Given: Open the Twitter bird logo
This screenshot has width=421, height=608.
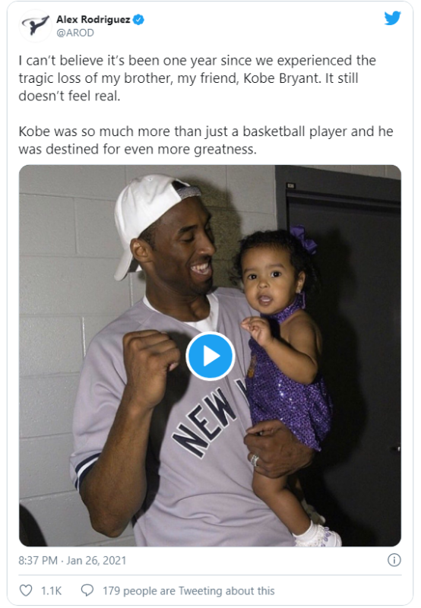Looking at the screenshot, I should pyautogui.click(x=392, y=18).
